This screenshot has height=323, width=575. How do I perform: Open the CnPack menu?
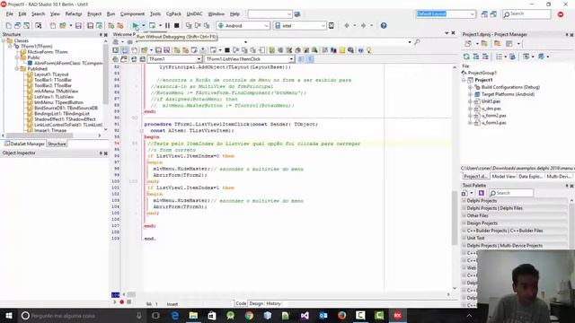[x=173, y=14]
